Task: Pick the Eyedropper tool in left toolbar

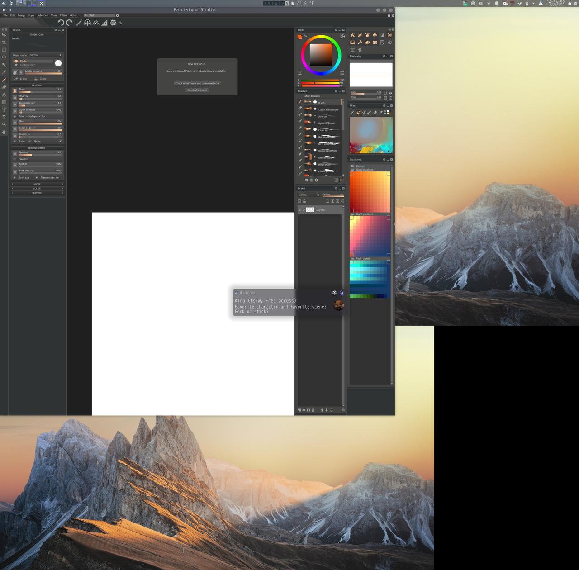Action: coord(4,72)
